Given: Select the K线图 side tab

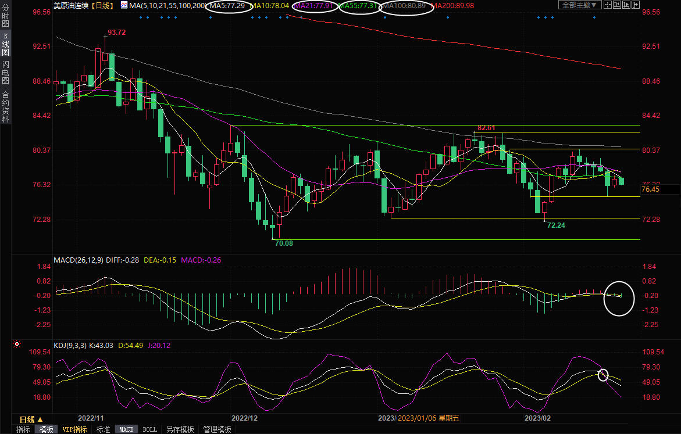Looking at the screenshot, I should pyautogui.click(x=5, y=48).
